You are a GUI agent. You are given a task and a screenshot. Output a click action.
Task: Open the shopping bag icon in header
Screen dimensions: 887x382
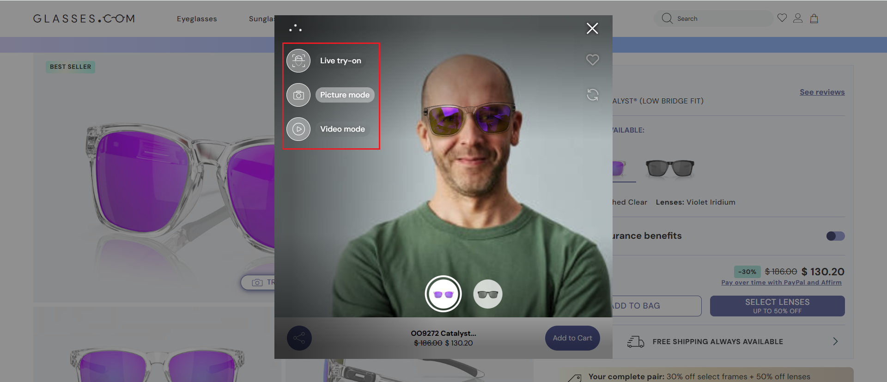pyautogui.click(x=814, y=18)
